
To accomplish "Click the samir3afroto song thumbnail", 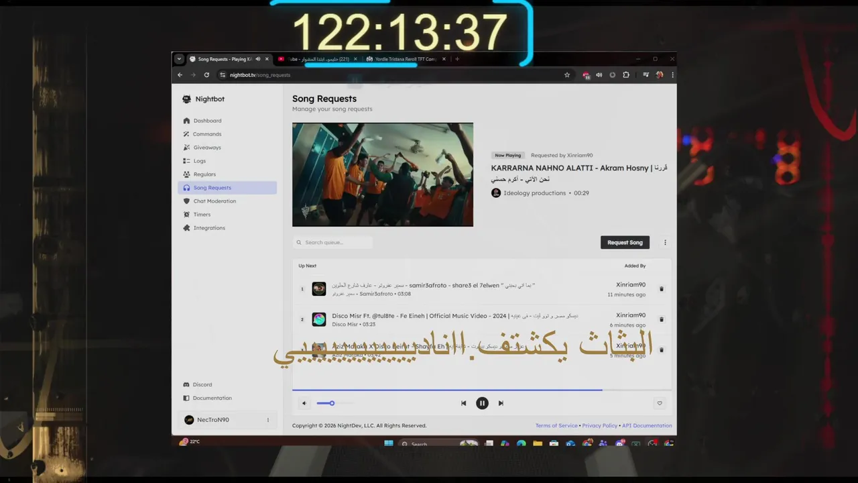I will point(319,289).
